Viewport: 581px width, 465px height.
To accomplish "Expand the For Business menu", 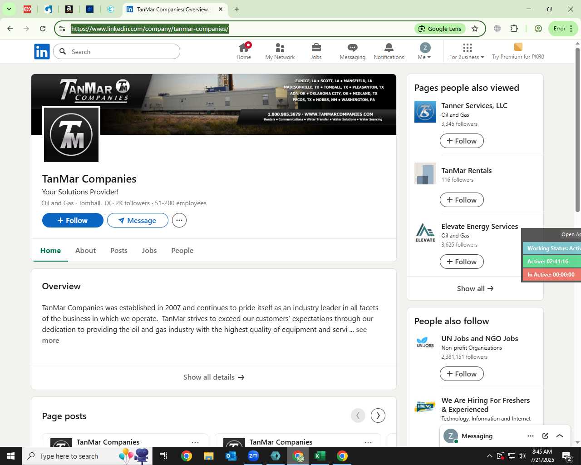I will tap(467, 51).
